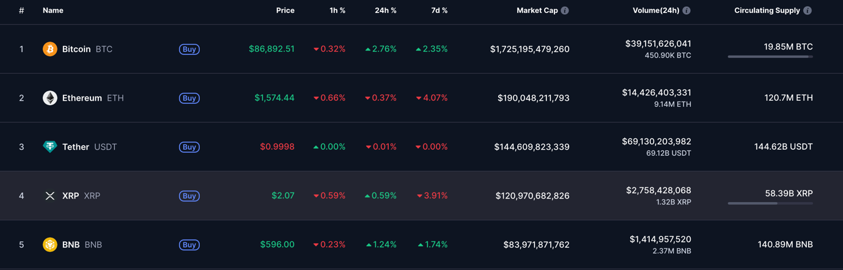Click BNB market cap $83,971,871,762

point(536,244)
